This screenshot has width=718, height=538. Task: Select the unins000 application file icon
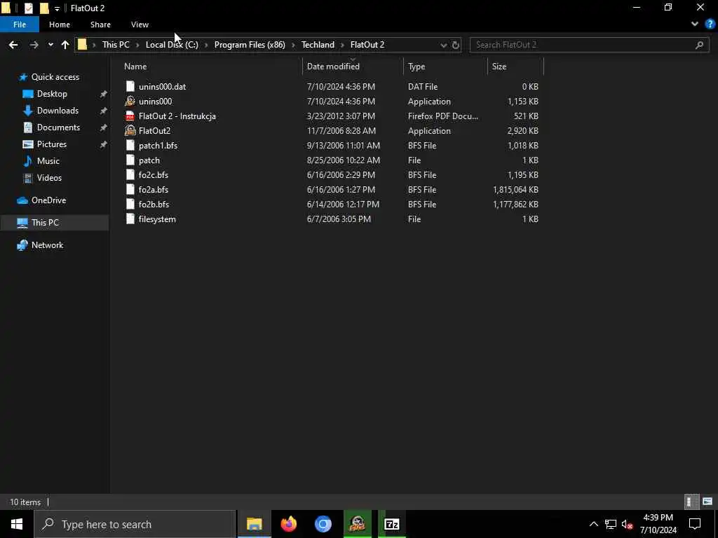(x=130, y=101)
